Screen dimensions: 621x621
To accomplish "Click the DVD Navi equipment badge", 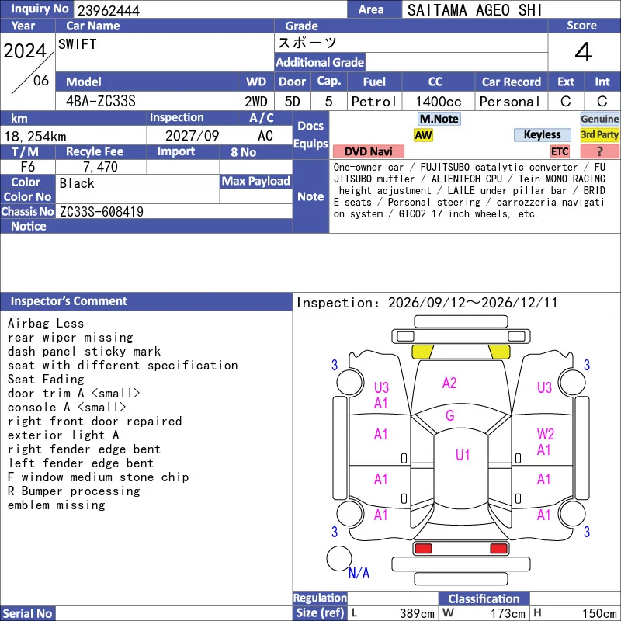I will 369,151.
